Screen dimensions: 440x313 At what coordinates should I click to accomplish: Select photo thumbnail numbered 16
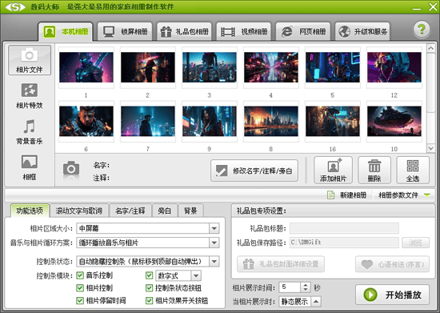click(333, 122)
